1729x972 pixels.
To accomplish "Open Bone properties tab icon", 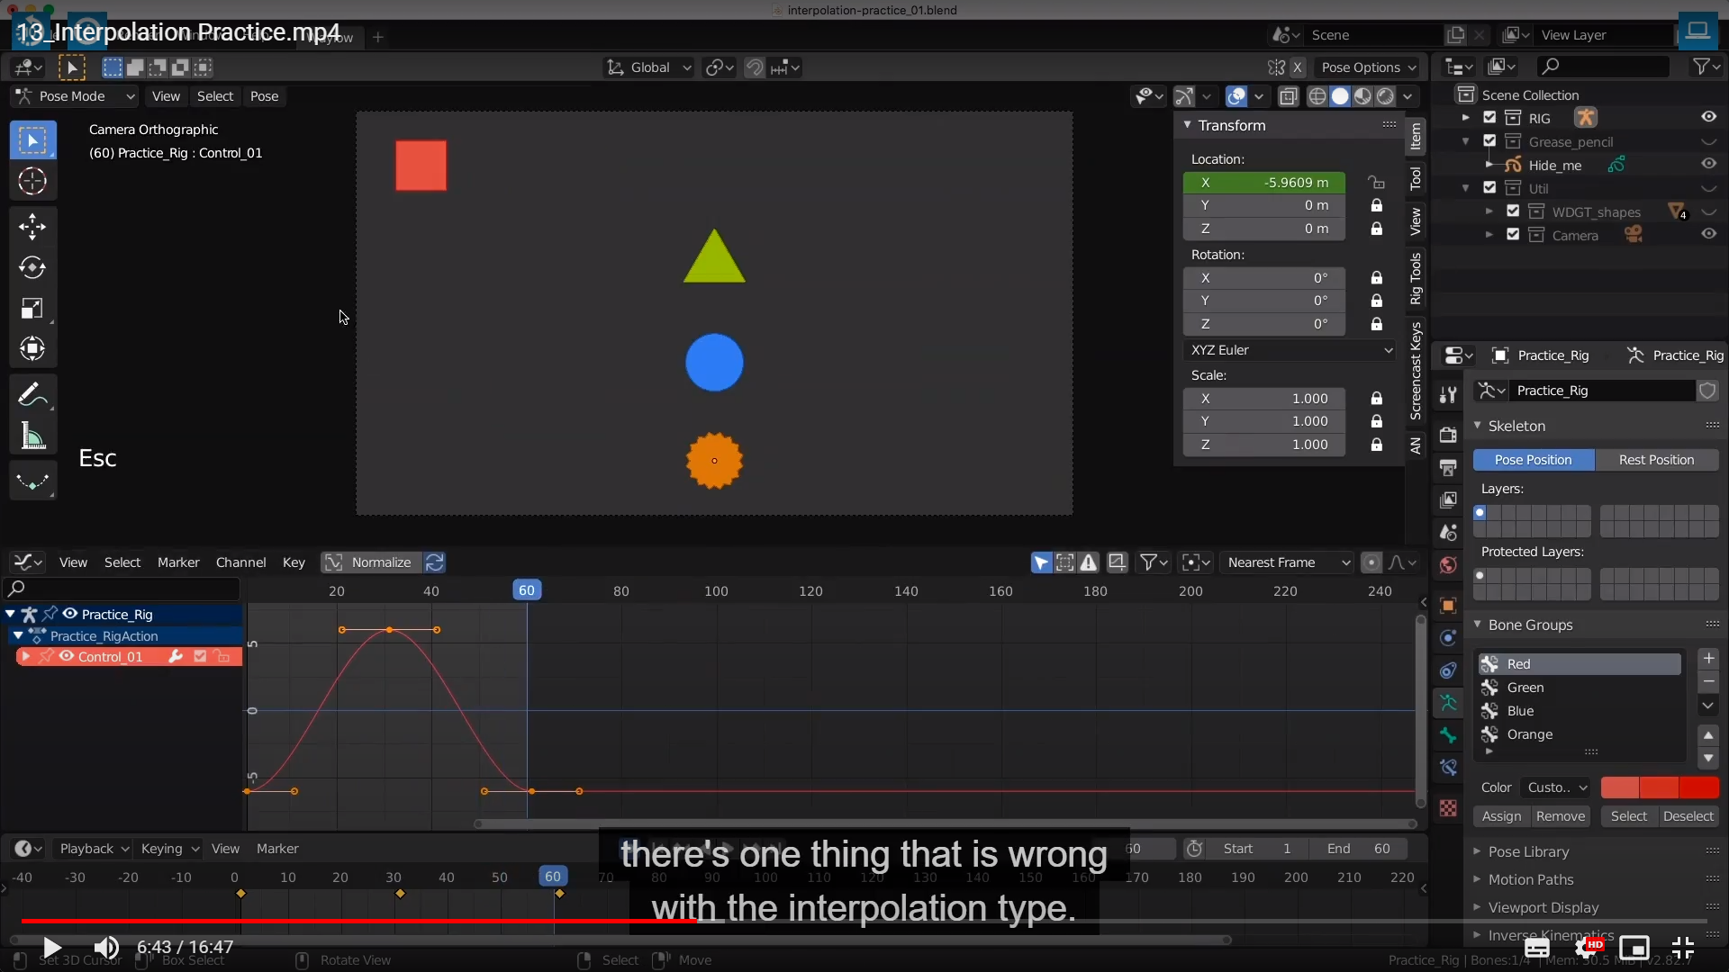I will (x=1448, y=735).
